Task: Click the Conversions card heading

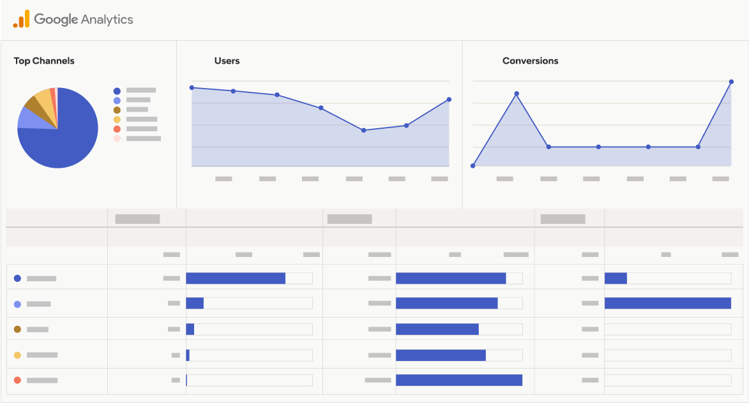Action: 530,61
